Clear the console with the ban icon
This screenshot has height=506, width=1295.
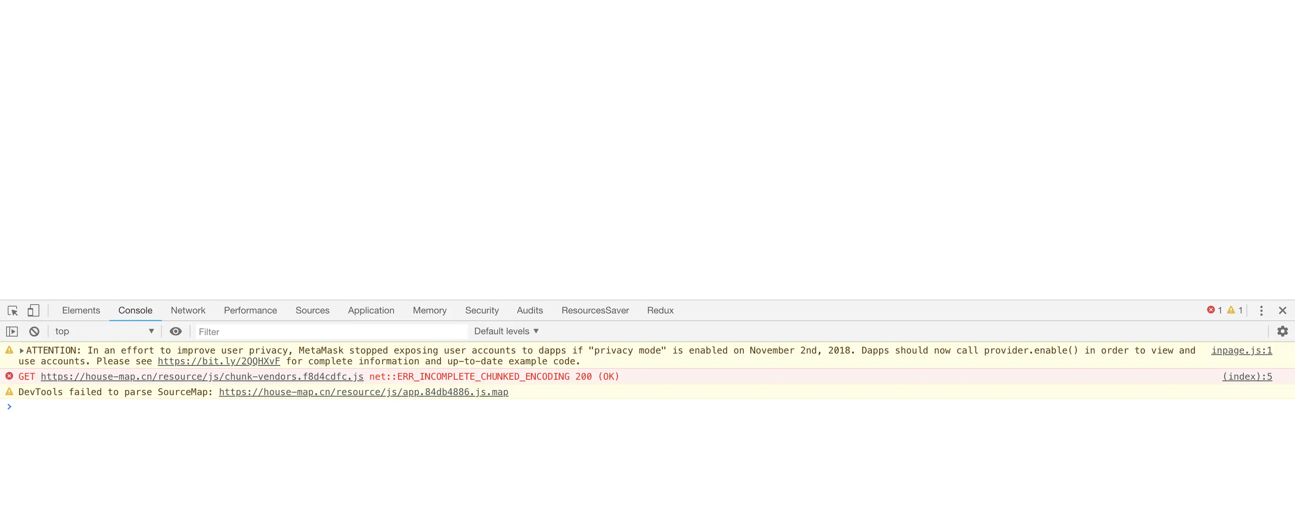[x=34, y=331]
